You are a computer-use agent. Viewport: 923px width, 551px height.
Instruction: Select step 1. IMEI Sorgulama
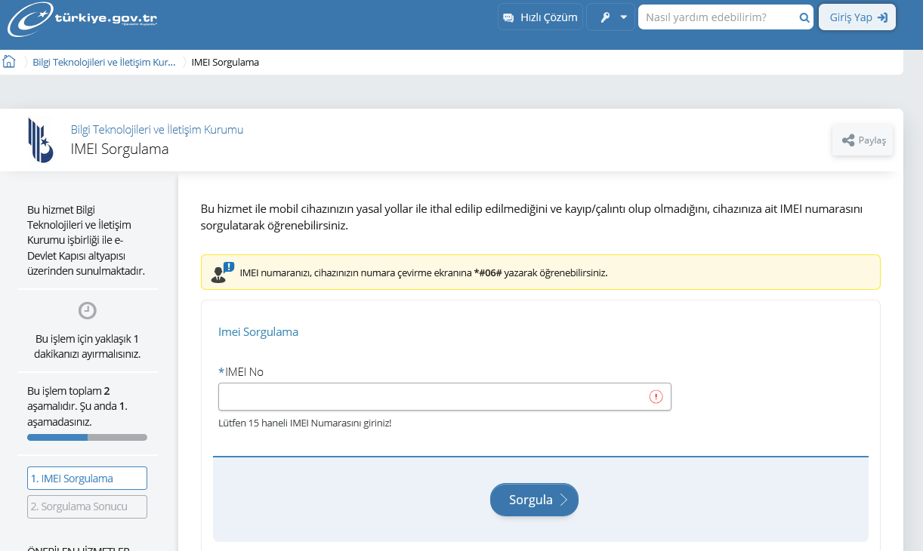tap(87, 479)
